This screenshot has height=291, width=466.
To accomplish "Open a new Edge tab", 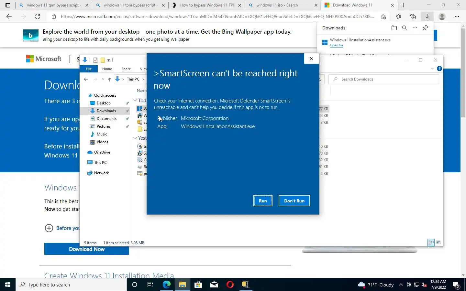I will click(404, 5).
